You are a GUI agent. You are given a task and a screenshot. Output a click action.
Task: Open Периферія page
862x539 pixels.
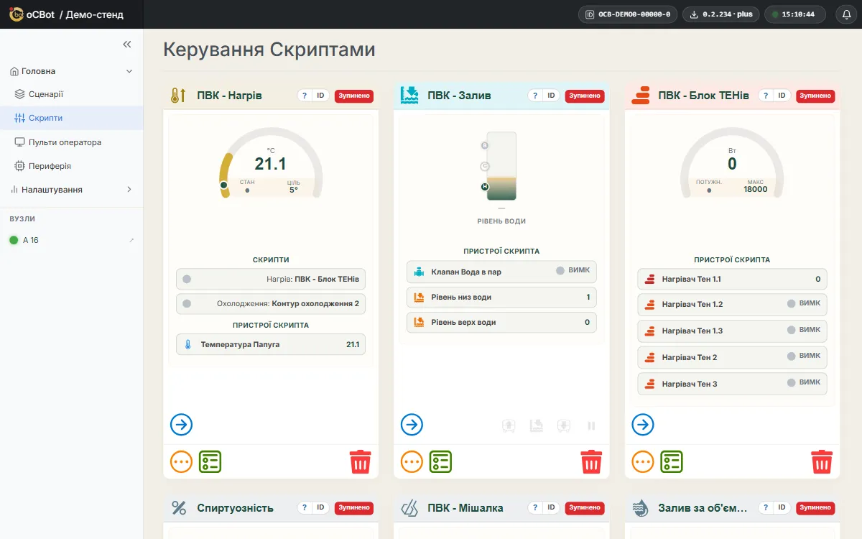coord(72,166)
